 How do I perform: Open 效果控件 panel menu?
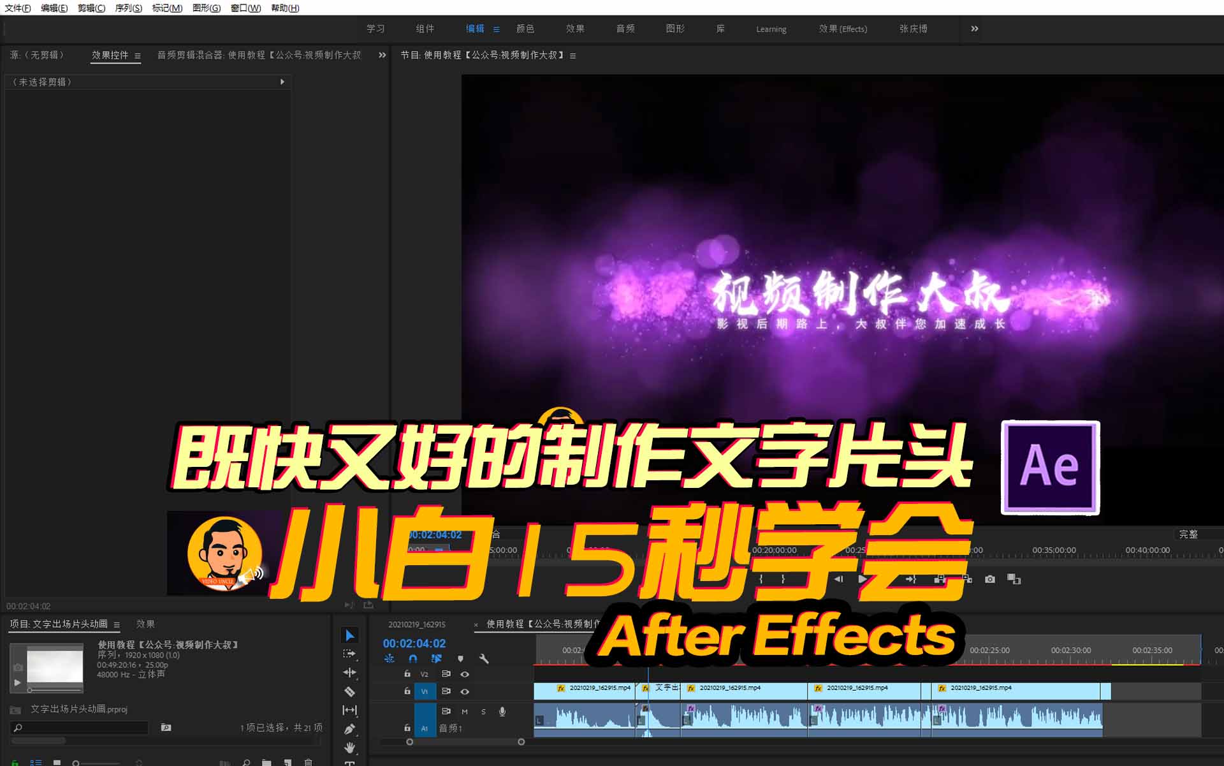coord(138,55)
